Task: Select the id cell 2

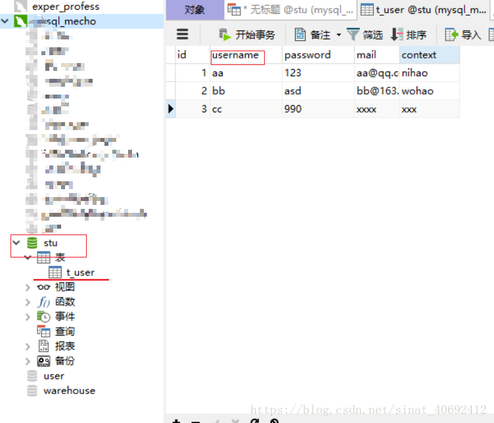Action: 192,91
